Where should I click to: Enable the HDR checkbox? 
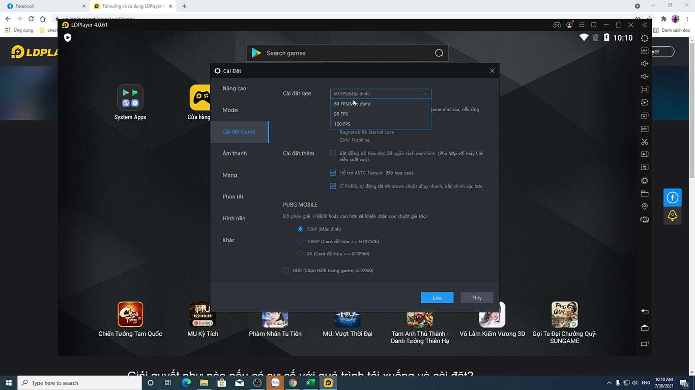tap(286, 270)
